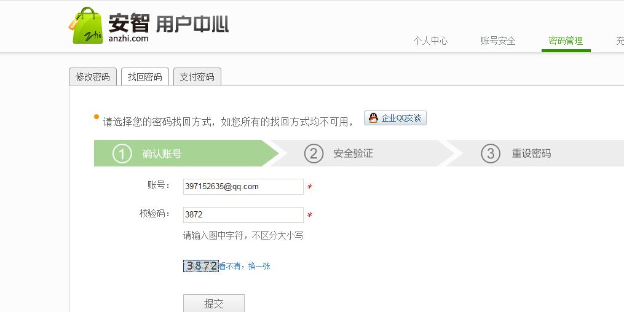
Task: Open the 账号安全 menu item
Action: (498, 41)
